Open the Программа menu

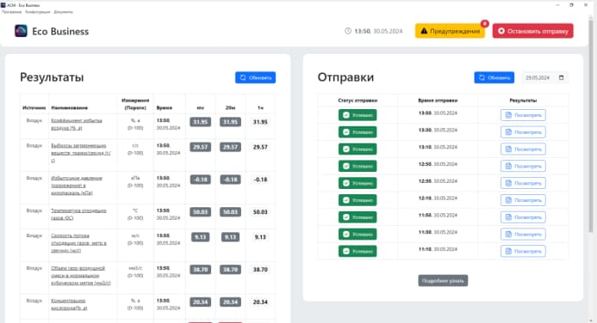coord(11,12)
